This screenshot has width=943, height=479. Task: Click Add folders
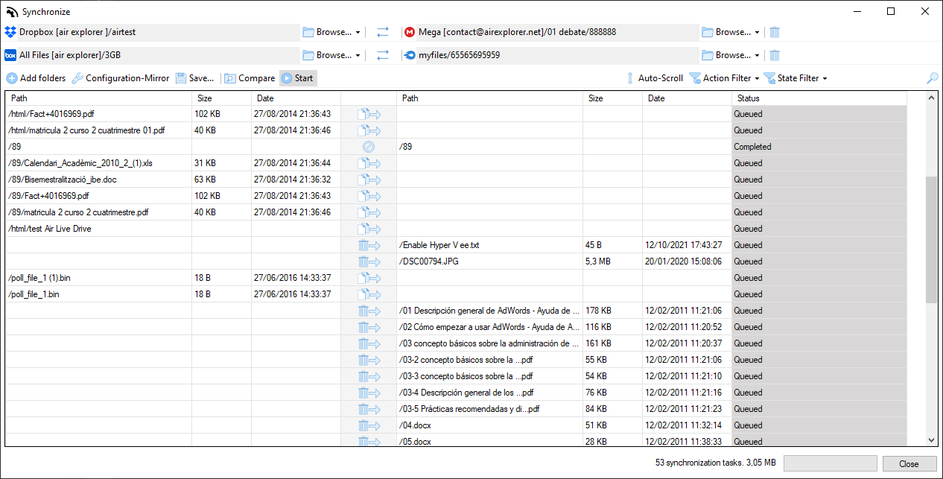point(36,77)
